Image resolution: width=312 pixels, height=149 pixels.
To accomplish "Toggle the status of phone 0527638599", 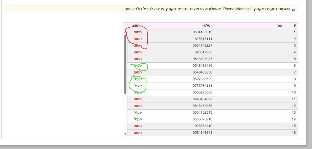I will click(x=137, y=79).
